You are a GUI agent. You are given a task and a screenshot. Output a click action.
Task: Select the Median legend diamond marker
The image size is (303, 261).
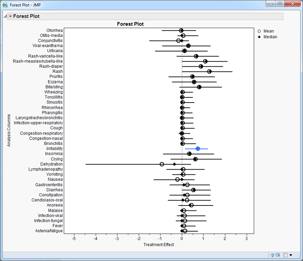(x=259, y=37)
